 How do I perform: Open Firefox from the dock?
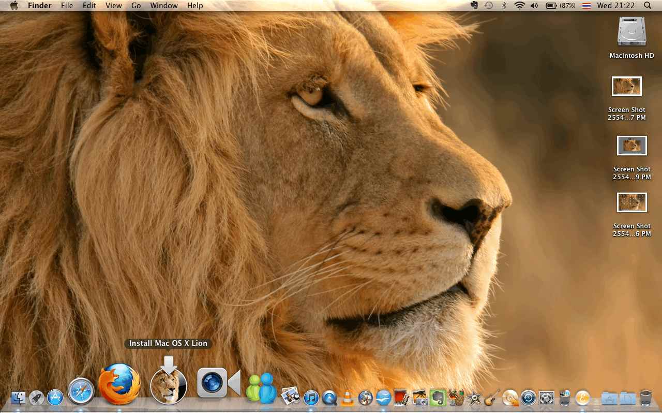point(119,385)
